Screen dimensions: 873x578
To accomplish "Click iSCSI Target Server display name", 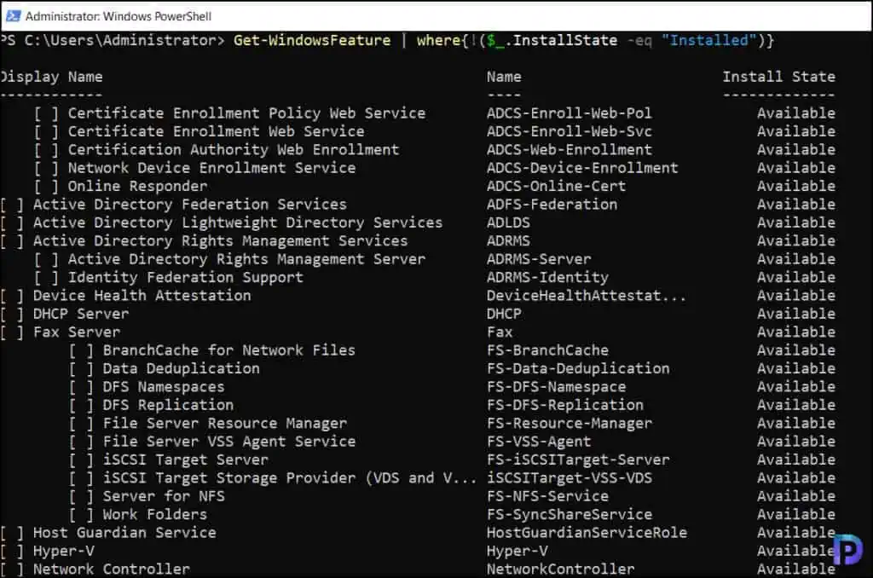I will [x=185, y=460].
